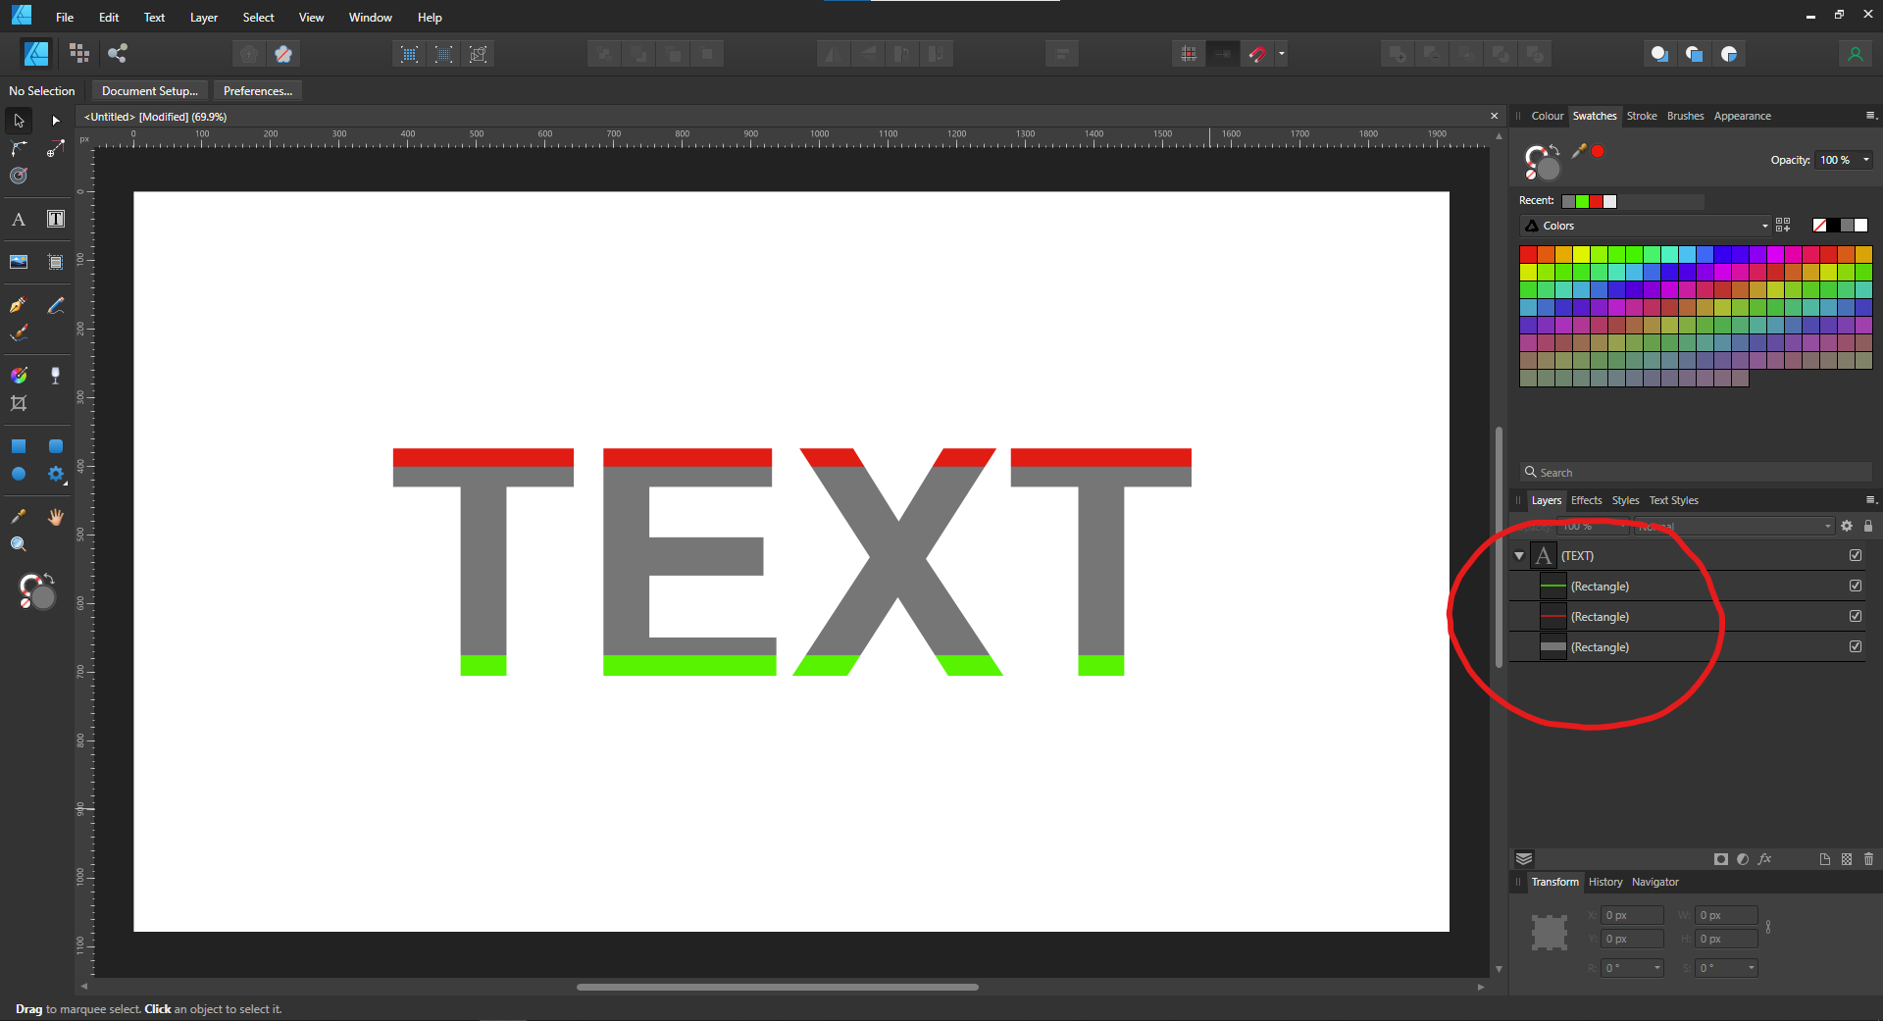The image size is (1883, 1021).
Task: Click the Document Setup button
Action: (x=149, y=91)
